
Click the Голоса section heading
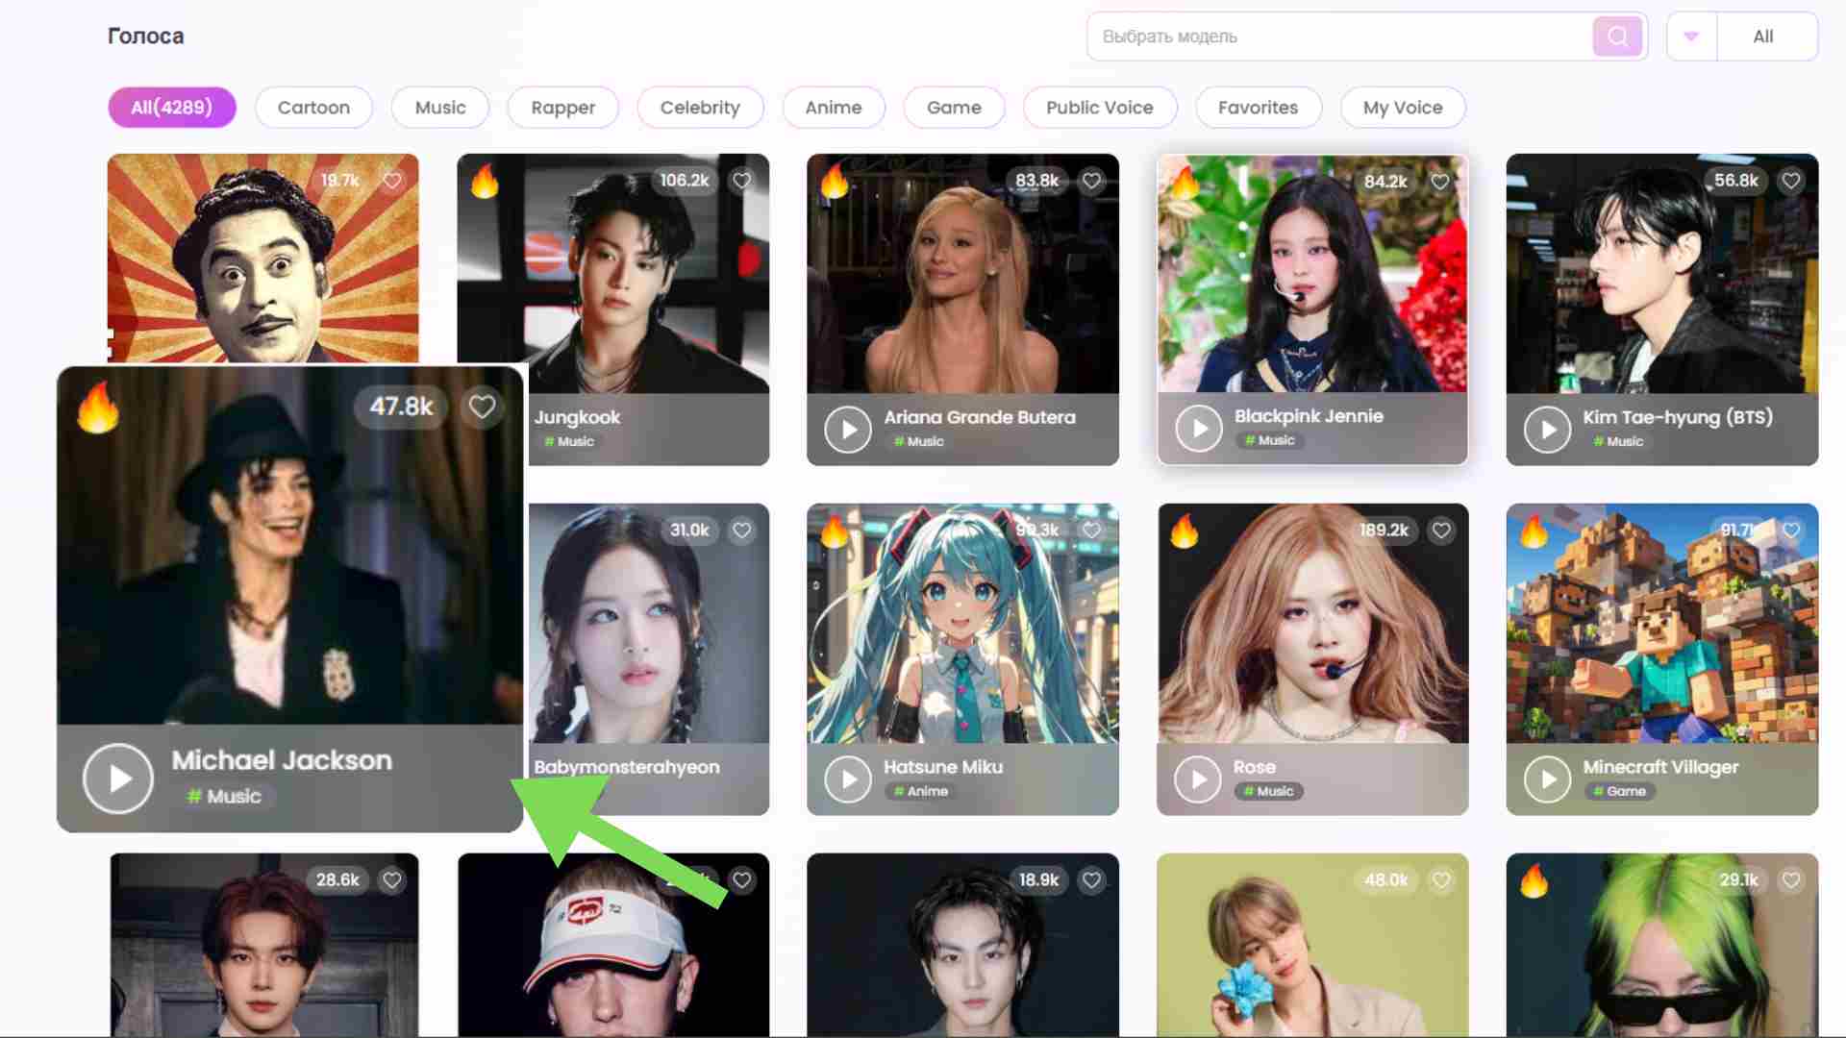point(146,37)
